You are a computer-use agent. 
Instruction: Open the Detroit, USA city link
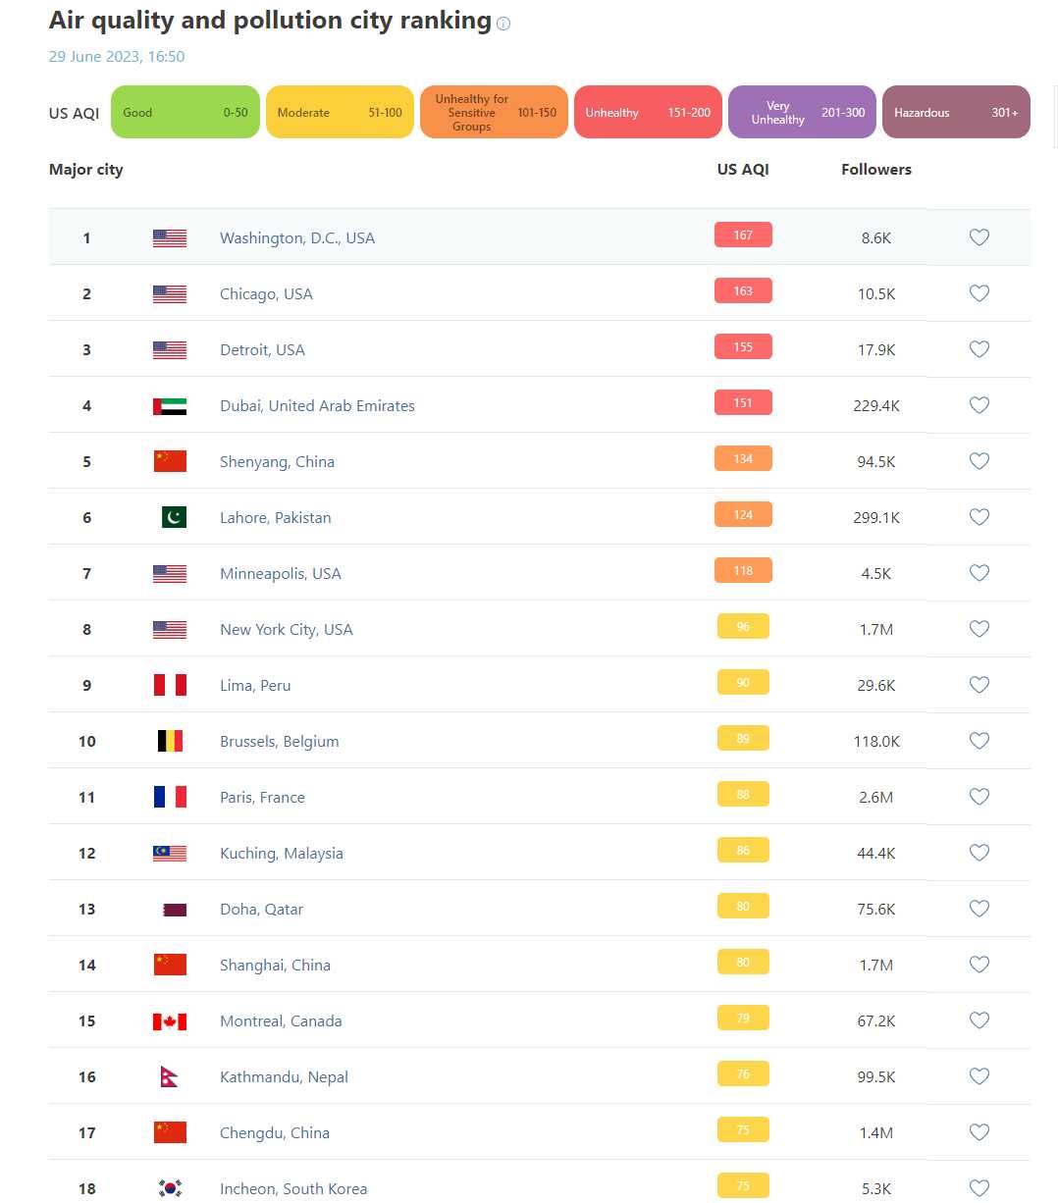[x=262, y=349]
